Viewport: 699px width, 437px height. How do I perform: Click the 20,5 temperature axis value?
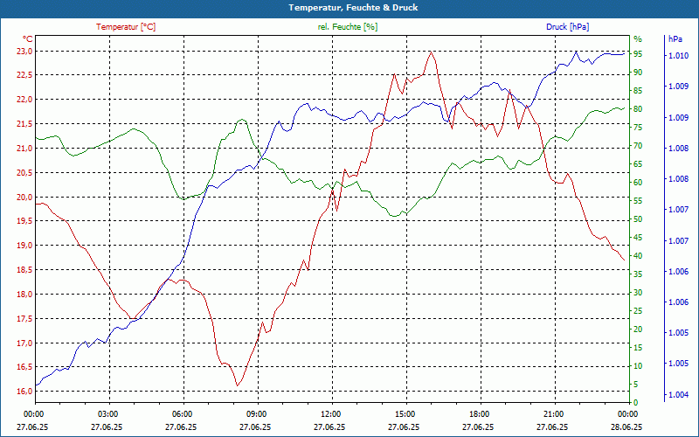coord(24,172)
